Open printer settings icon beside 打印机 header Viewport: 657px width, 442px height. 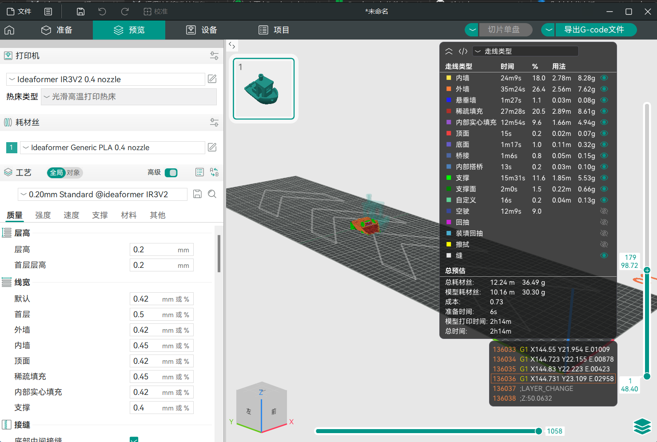pos(214,56)
